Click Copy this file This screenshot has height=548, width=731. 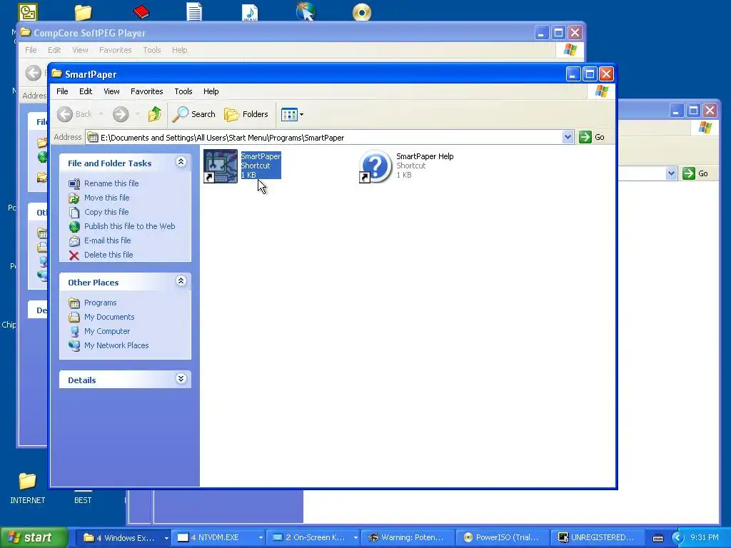[106, 212]
